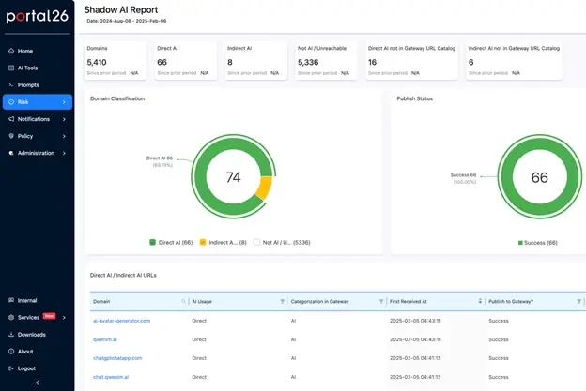Toggle Indirect AI (8) legend checkbox
Image resolution: width=586 pixels, height=391 pixels.
coord(203,242)
